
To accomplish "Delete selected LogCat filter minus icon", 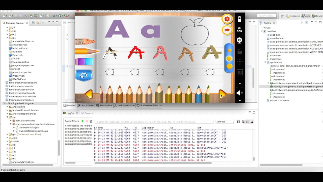I will coord(87,121).
